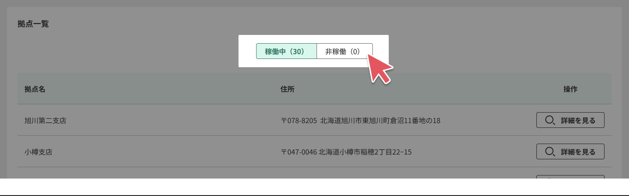629x196 pixels.
Task: Switch to the 稼働中（30） tab
Action: click(286, 51)
